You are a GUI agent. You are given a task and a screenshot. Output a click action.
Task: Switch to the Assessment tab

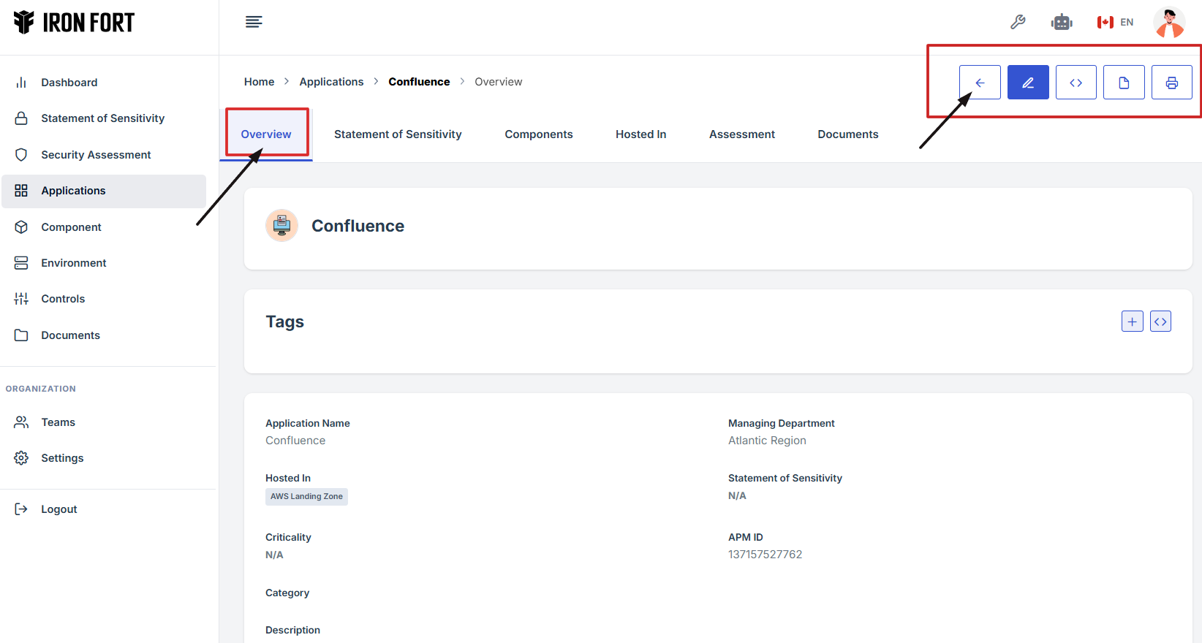point(741,134)
